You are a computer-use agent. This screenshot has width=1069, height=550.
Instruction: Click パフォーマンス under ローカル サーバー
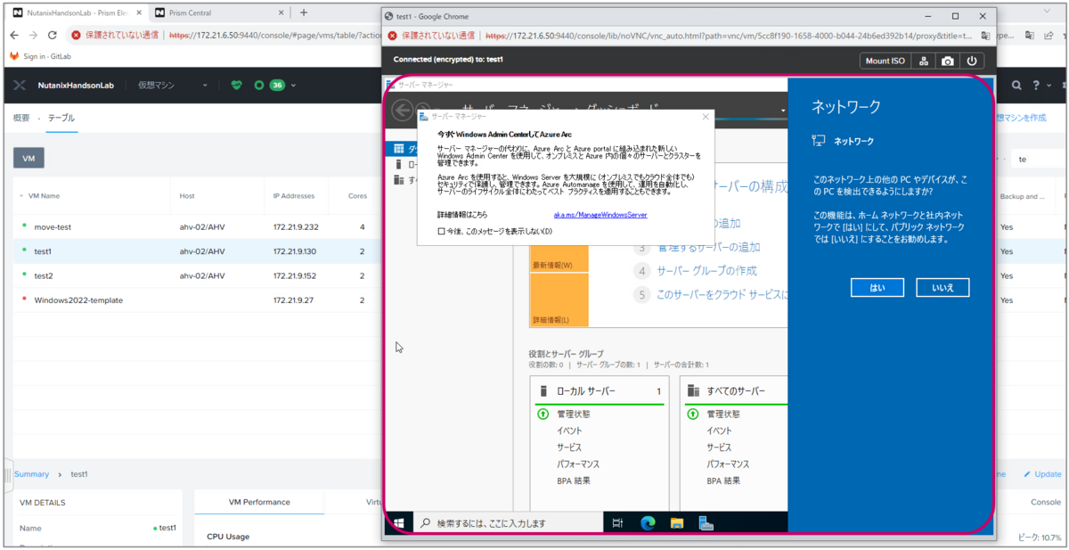[x=578, y=464]
